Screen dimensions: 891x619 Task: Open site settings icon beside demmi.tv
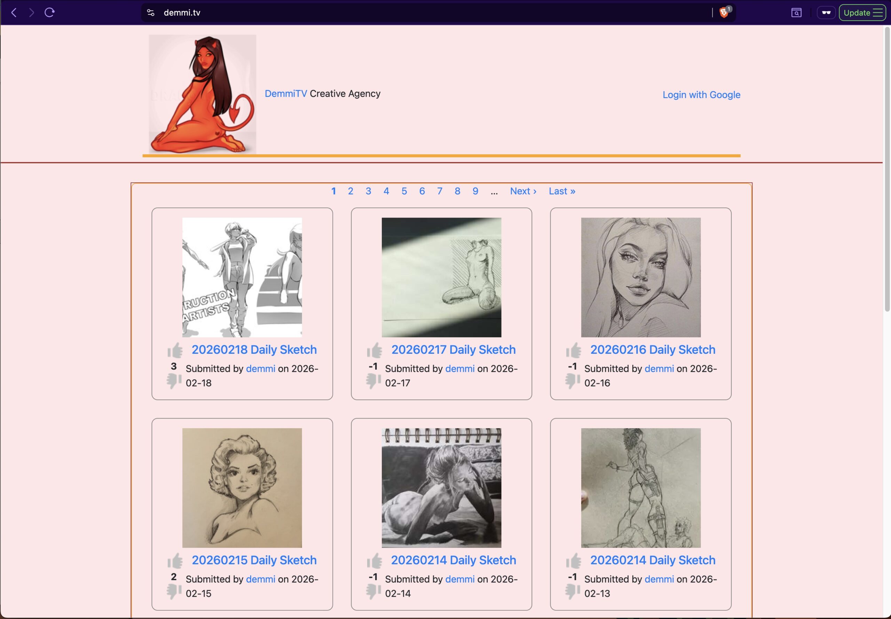coord(151,13)
